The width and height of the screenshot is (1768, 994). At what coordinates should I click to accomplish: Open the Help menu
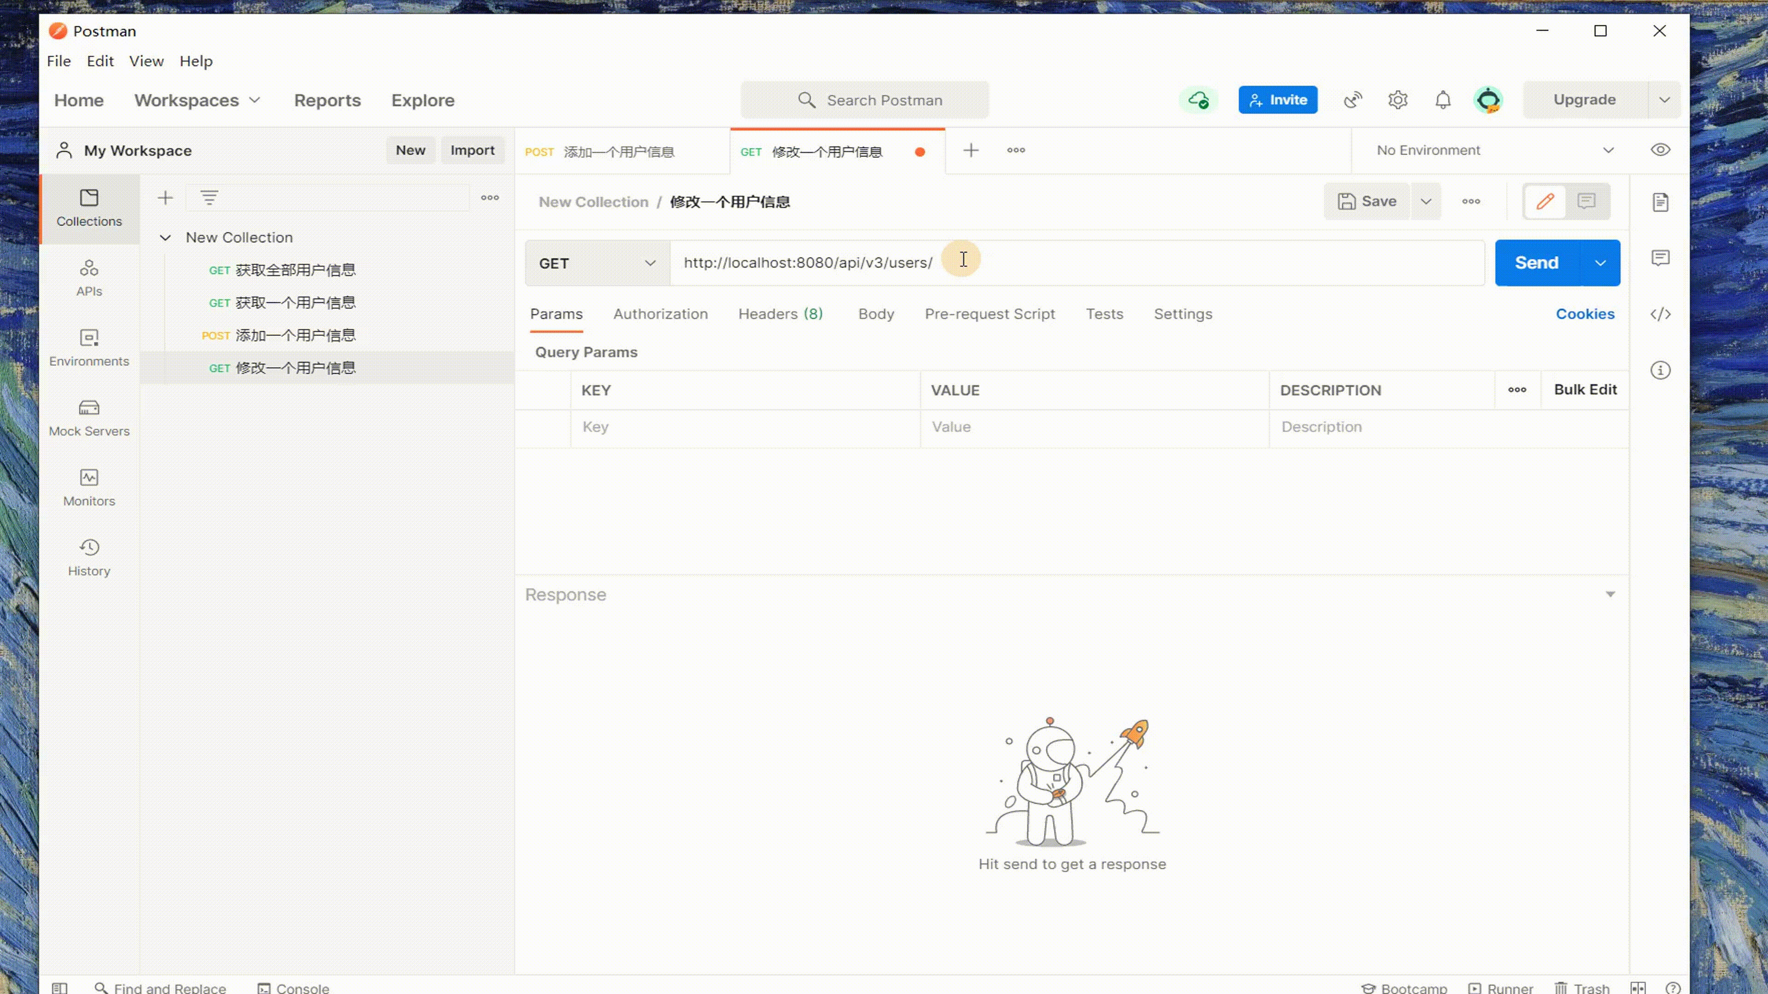point(196,61)
